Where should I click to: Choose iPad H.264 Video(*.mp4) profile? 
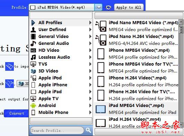[137, 122]
